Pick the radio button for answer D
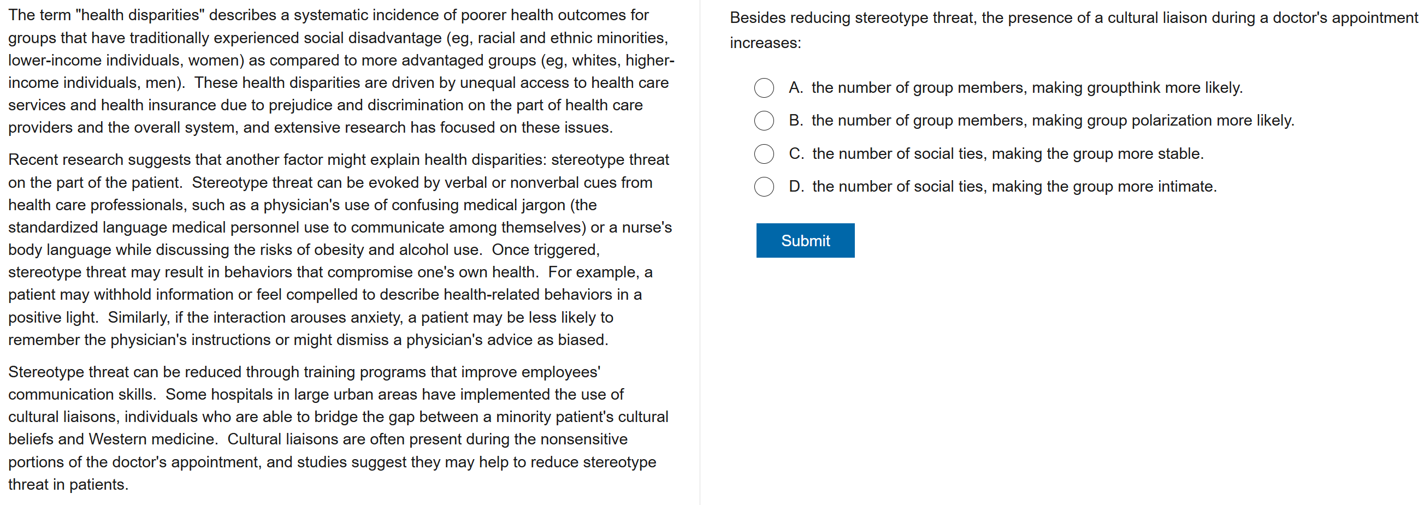Viewport: 1424px width, 505px height. (x=764, y=187)
